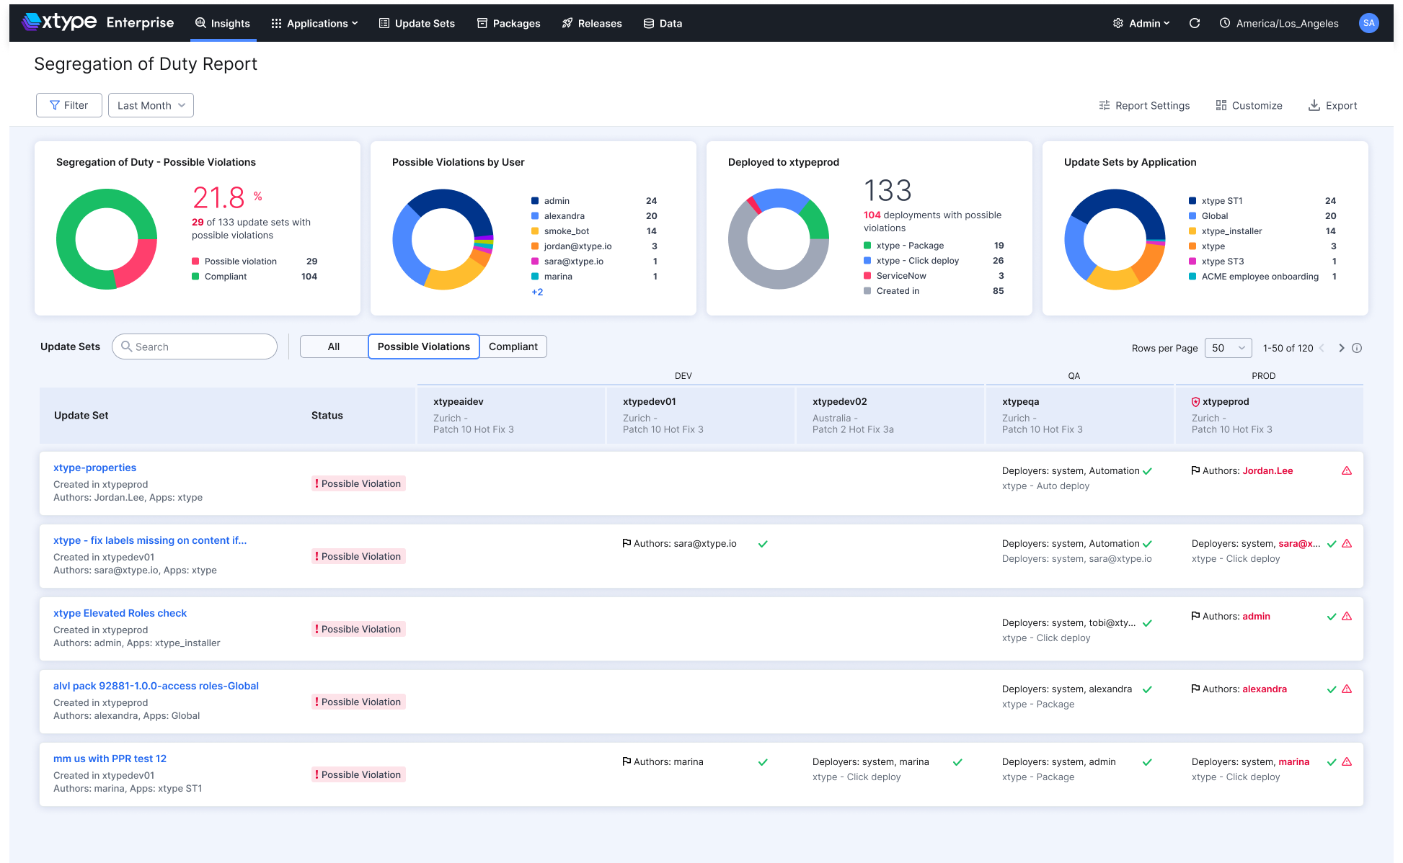Click warning triangle on xtype-properties row

(x=1347, y=471)
